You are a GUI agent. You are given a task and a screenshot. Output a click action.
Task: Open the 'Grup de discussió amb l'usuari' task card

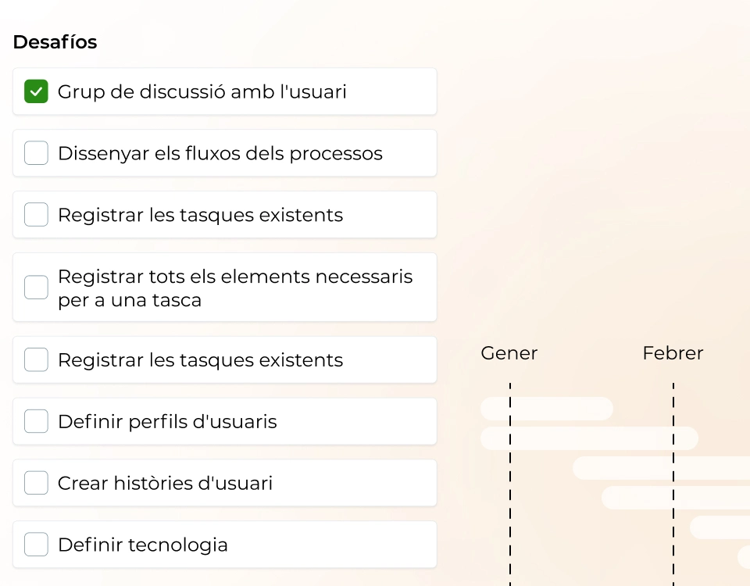225,91
